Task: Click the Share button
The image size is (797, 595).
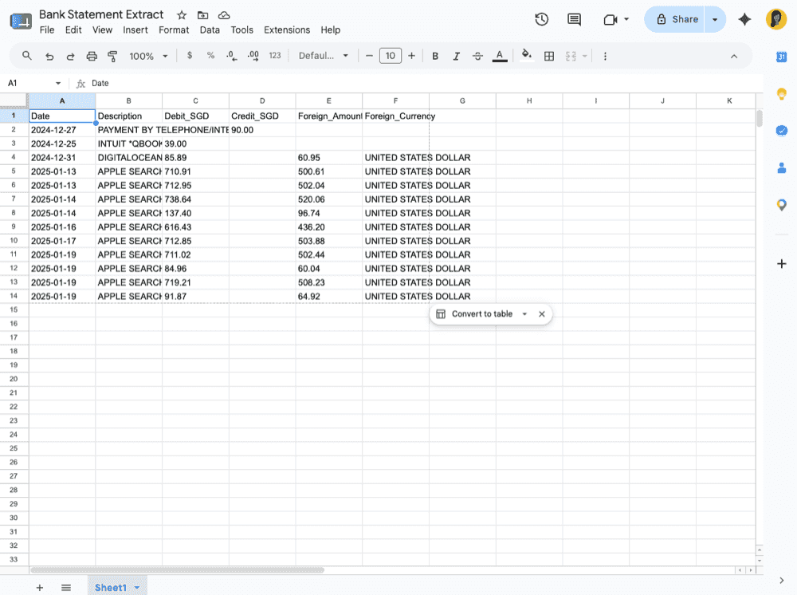Action: 674,19
